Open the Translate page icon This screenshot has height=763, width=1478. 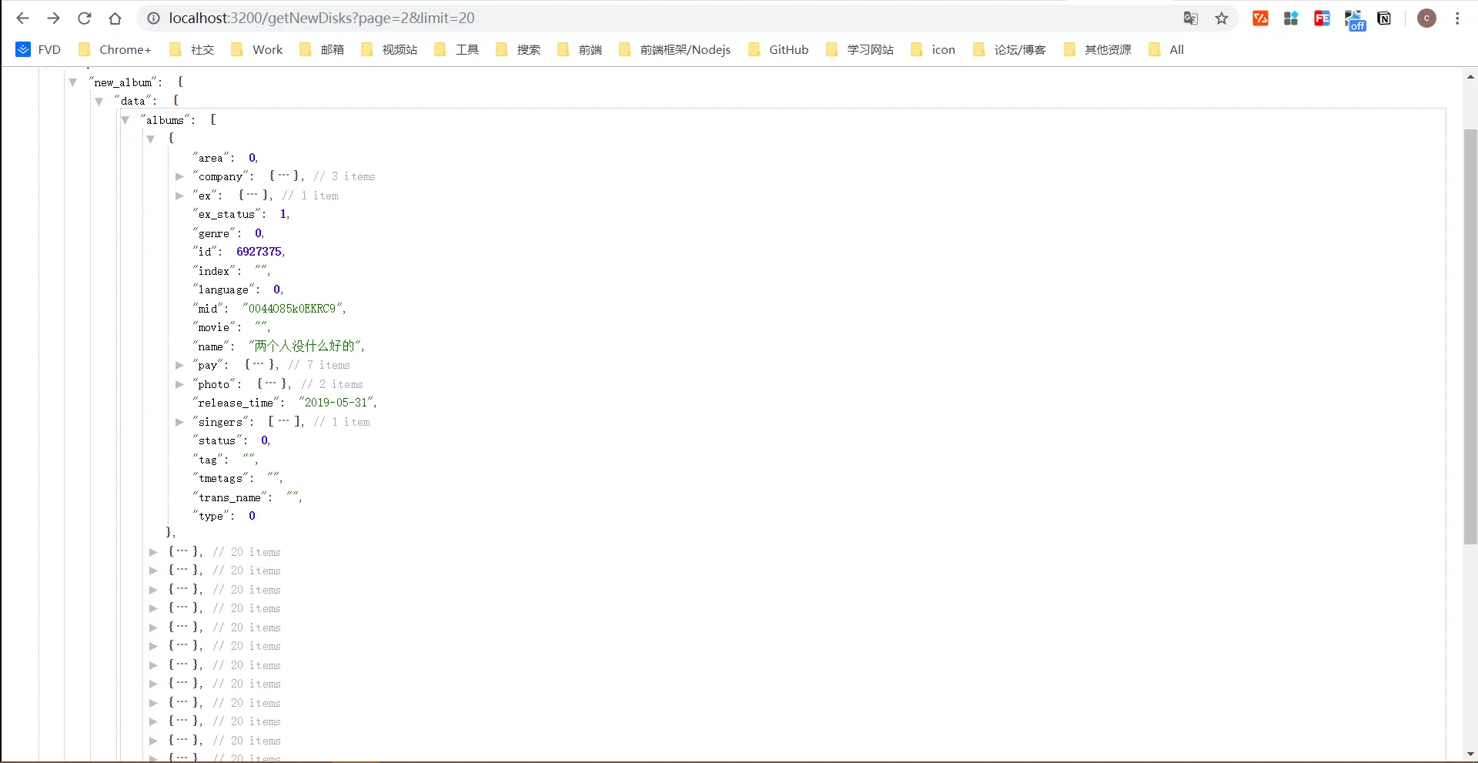click(1190, 18)
